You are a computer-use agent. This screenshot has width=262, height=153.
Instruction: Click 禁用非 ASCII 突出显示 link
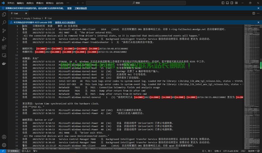(65, 22)
